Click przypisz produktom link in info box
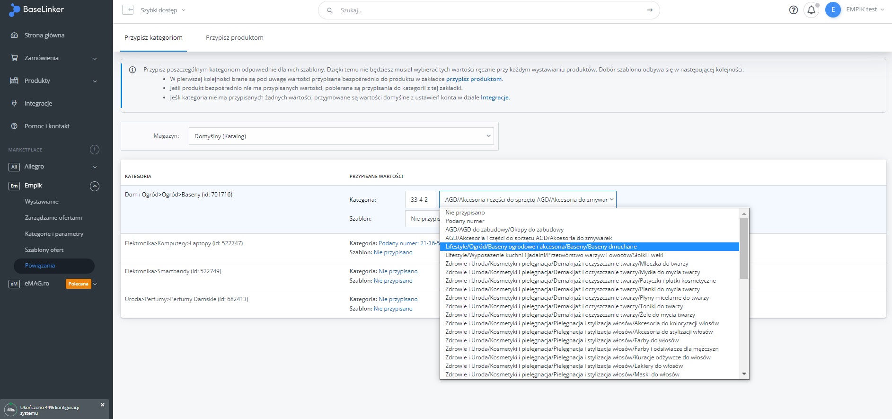 pyautogui.click(x=474, y=79)
